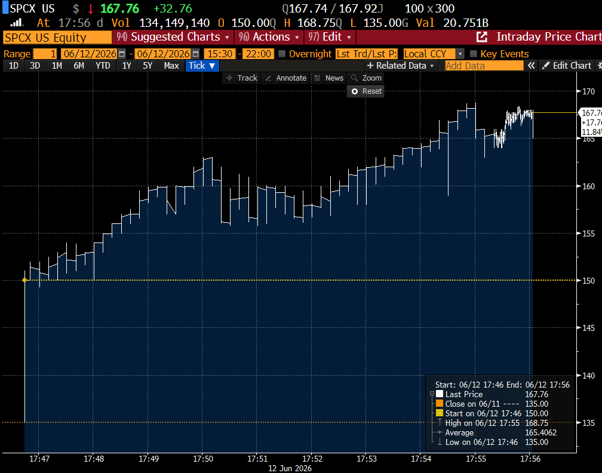This screenshot has height=473, width=602.
Task: Open the Actions dropdown menu
Action: point(269,37)
